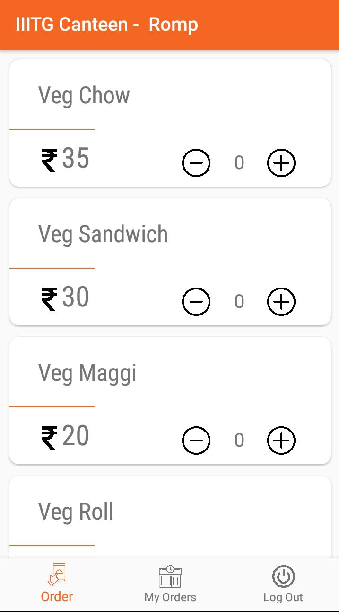Viewport: 339px width, 612px height.
Task: Increase Veg Chow quantity with plus icon
Action: pyautogui.click(x=281, y=163)
